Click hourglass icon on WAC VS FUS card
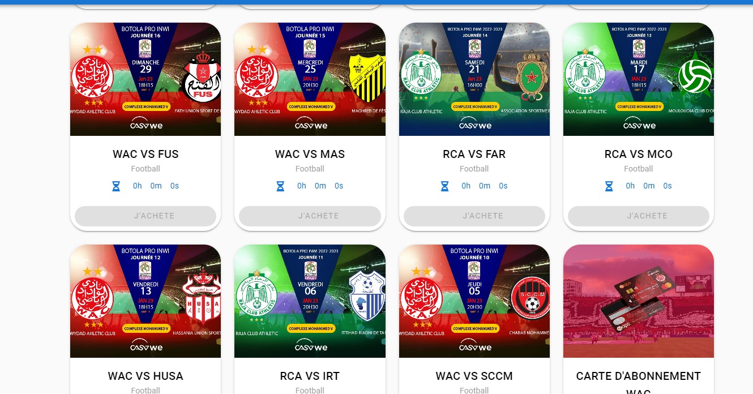 pyautogui.click(x=116, y=186)
